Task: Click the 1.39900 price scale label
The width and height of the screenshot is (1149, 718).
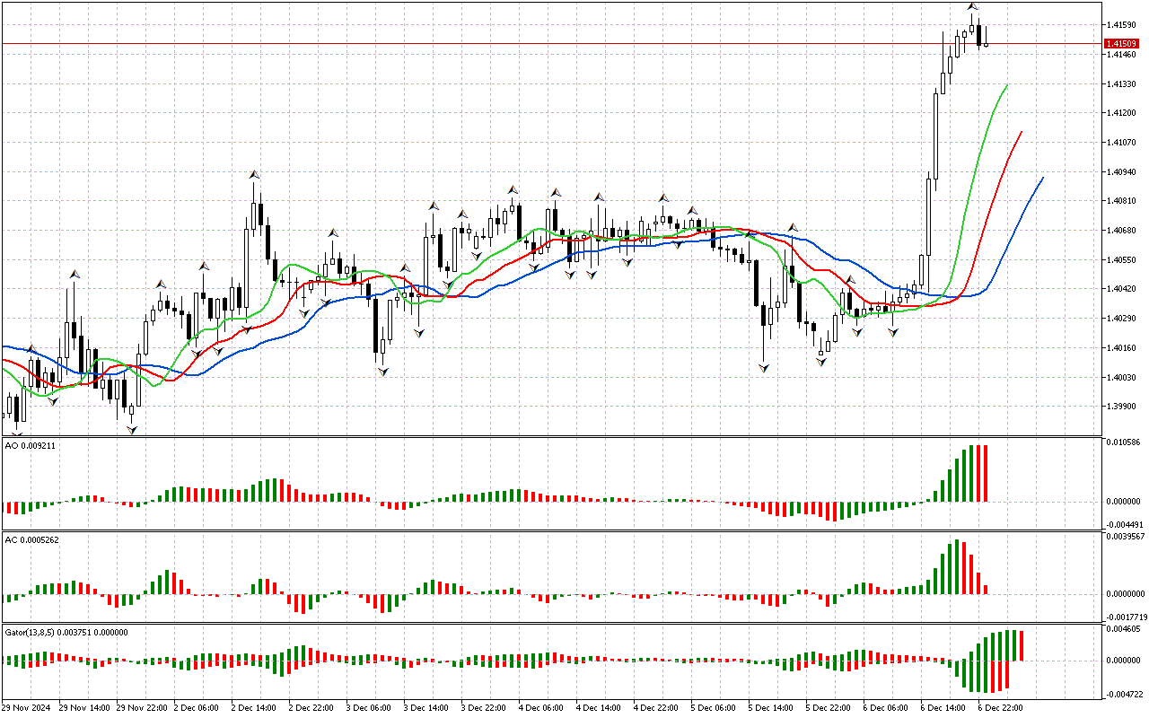Action: coord(1120,407)
